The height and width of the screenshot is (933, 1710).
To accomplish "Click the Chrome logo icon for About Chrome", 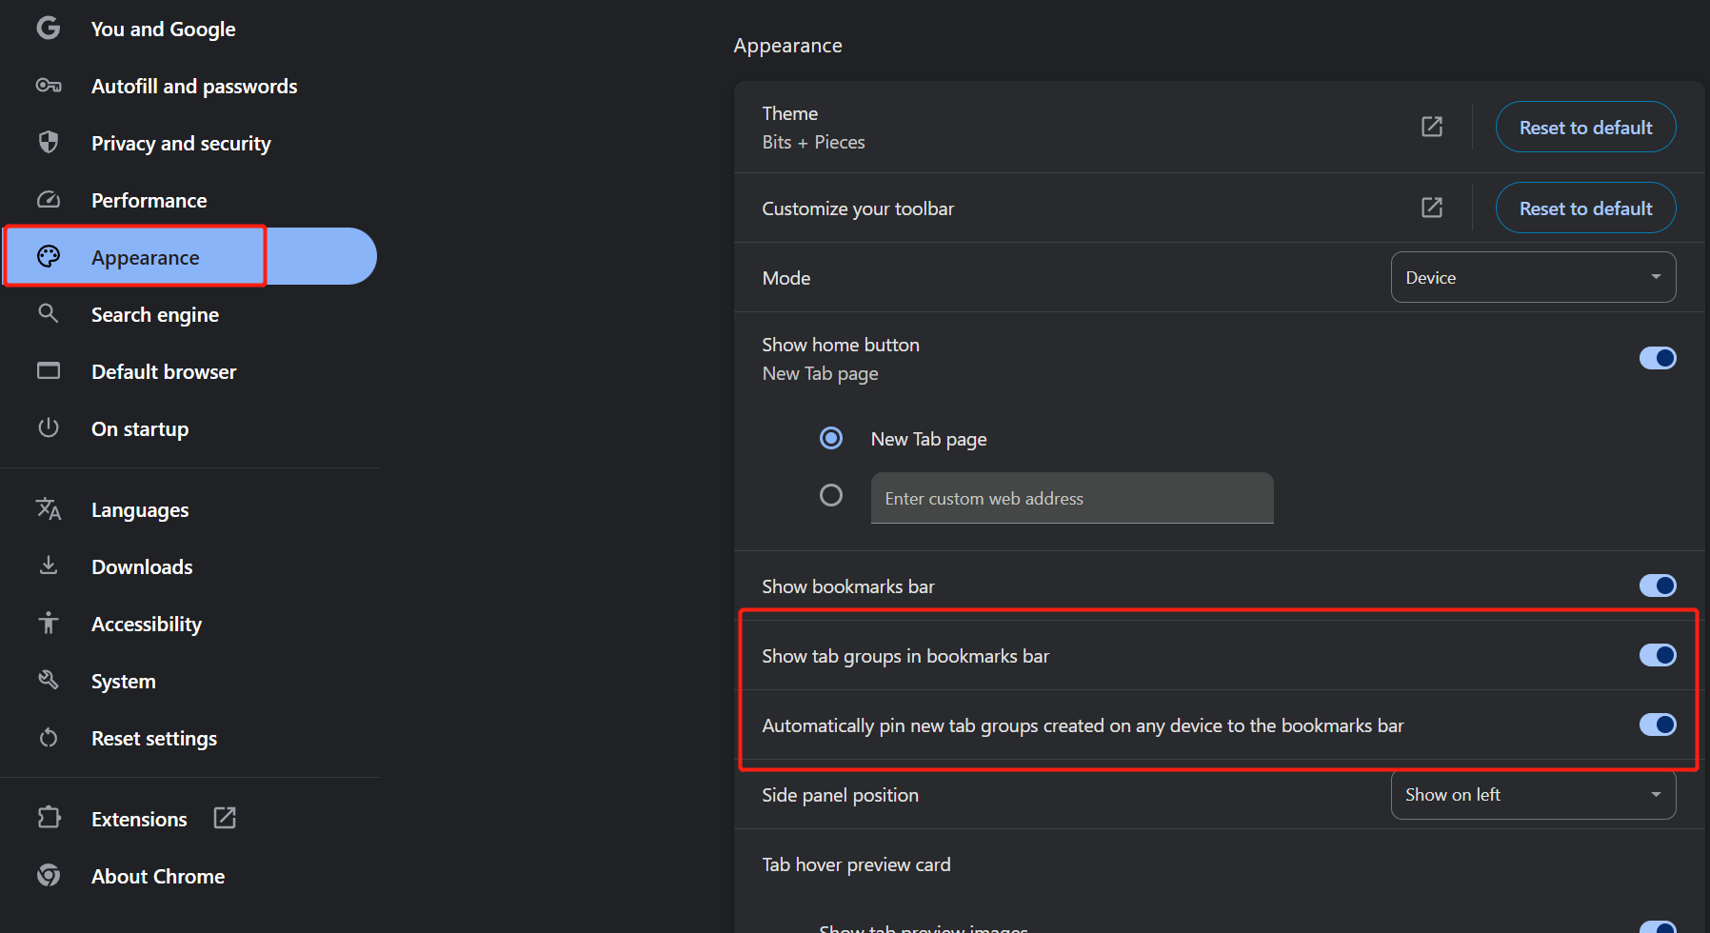I will 49,875.
